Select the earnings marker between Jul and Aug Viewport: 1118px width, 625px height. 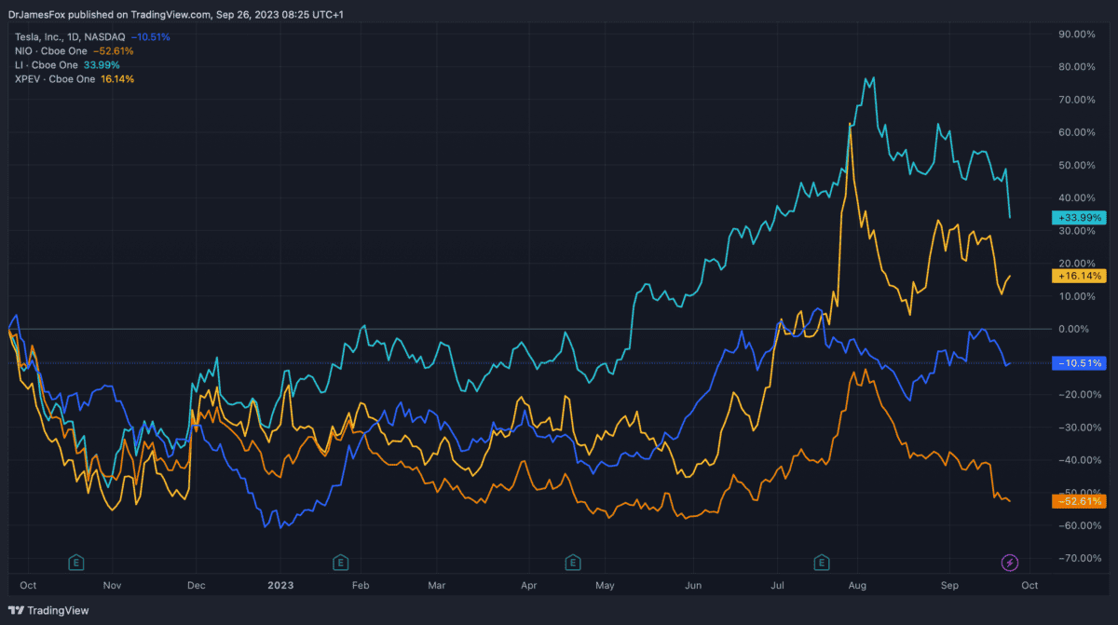coord(822,562)
